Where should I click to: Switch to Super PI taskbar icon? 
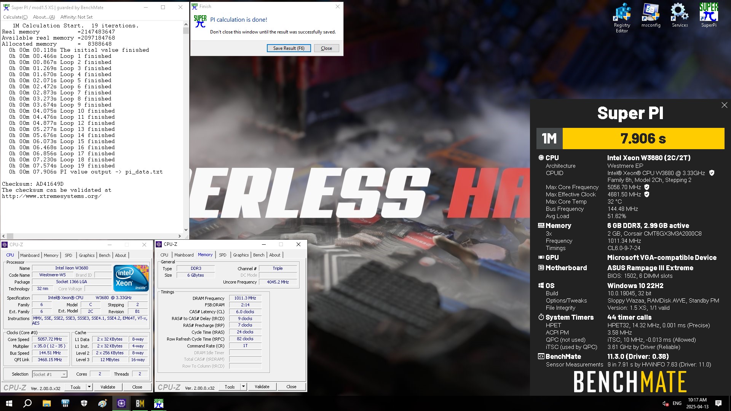point(158,403)
